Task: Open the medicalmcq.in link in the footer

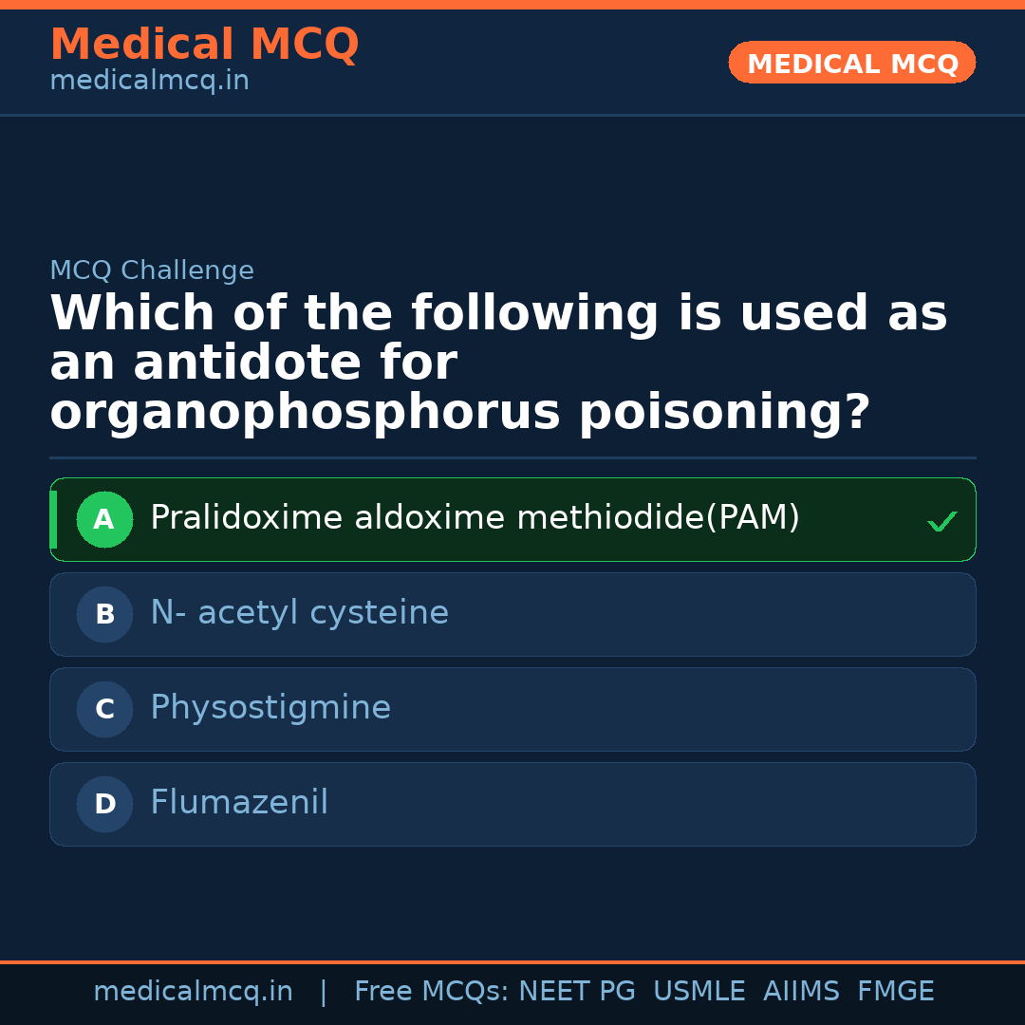Action: pyautogui.click(x=193, y=992)
